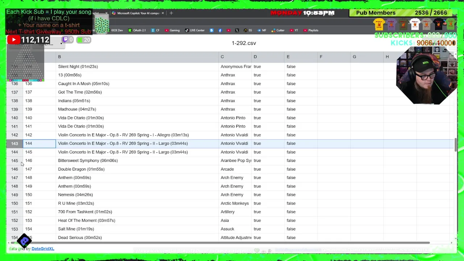Viewport: 464px width, 261px height.
Task: Select the "700 From Tashkent (01m02s)" cell
Action: [x=137, y=212]
